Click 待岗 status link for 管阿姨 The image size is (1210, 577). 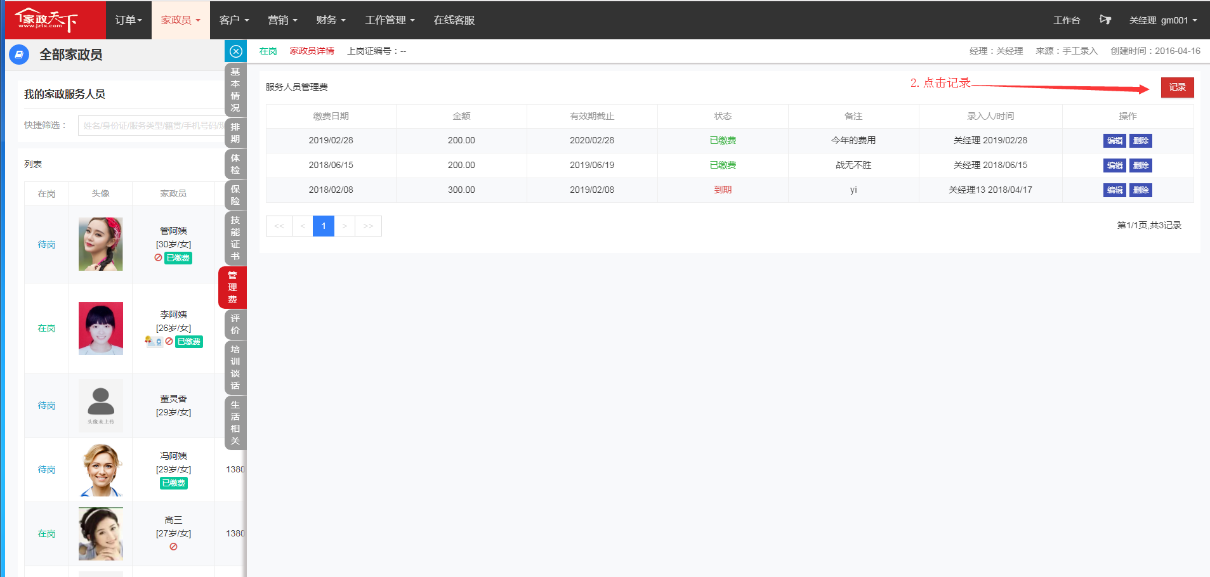point(46,244)
